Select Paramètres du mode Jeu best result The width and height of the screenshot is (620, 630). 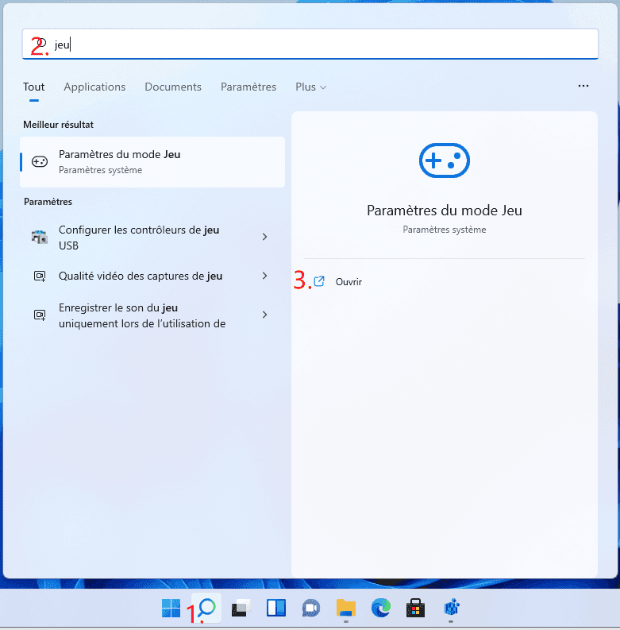[x=152, y=162]
